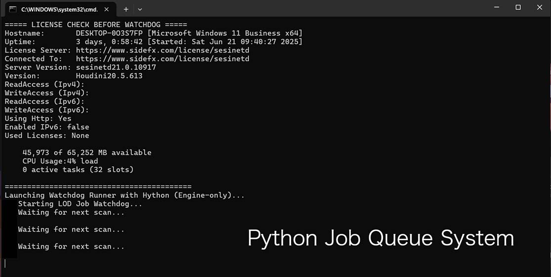Click the 'CPU Usage:4% load' line
The width and height of the screenshot is (551, 277).
60,161
